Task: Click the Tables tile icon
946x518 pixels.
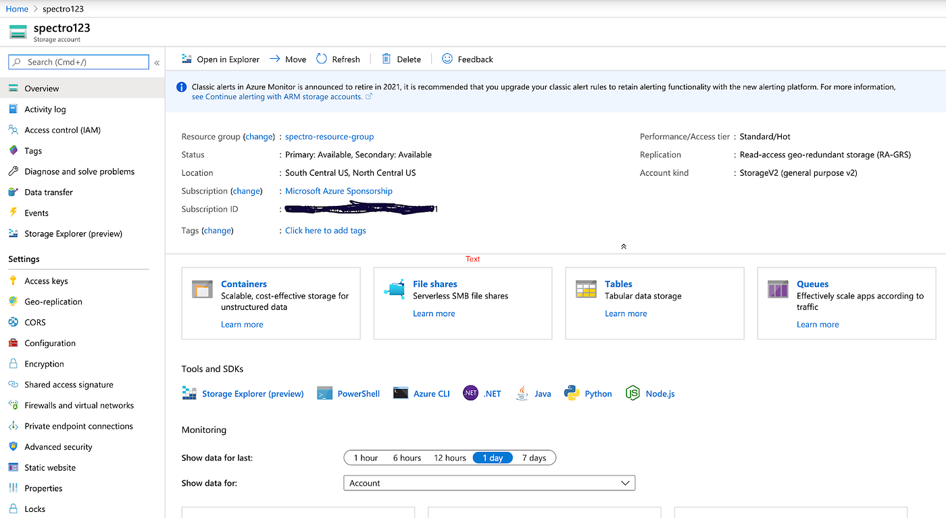Action: (x=586, y=289)
